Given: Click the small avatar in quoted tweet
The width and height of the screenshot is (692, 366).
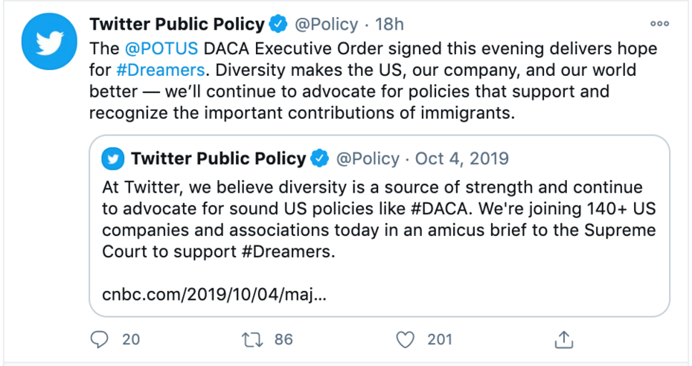Looking at the screenshot, I should (x=113, y=158).
